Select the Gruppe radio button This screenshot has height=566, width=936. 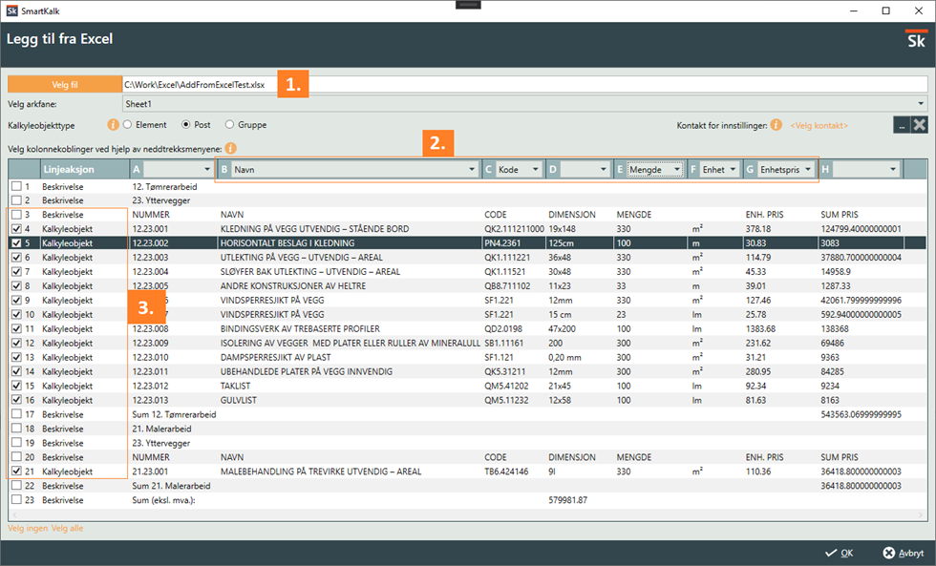click(229, 125)
